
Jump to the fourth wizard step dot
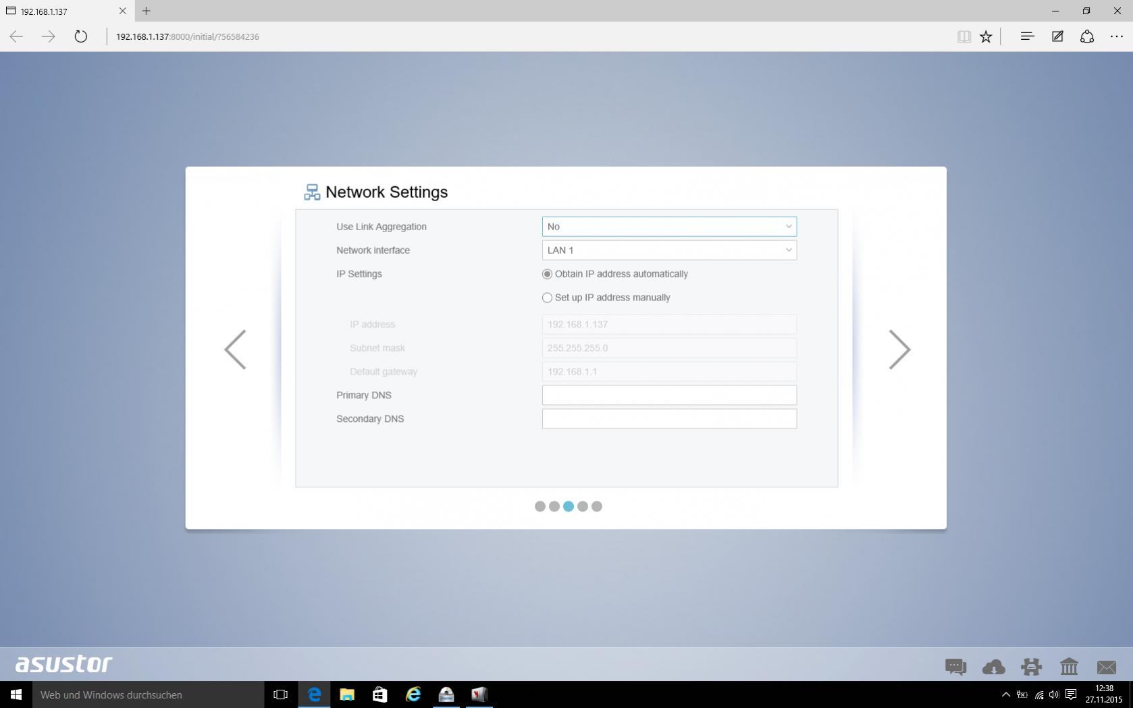(583, 506)
